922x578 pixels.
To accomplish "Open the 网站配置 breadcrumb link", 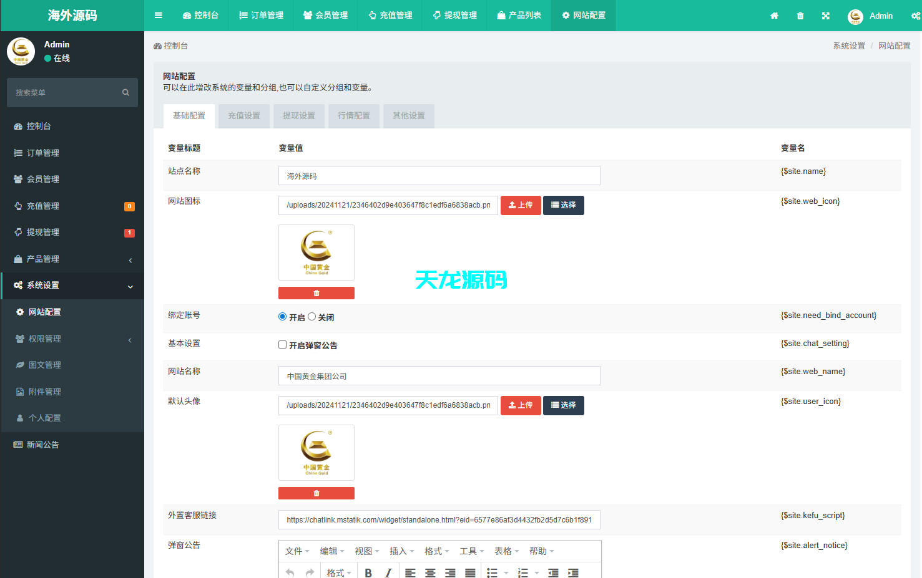I will (x=894, y=45).
